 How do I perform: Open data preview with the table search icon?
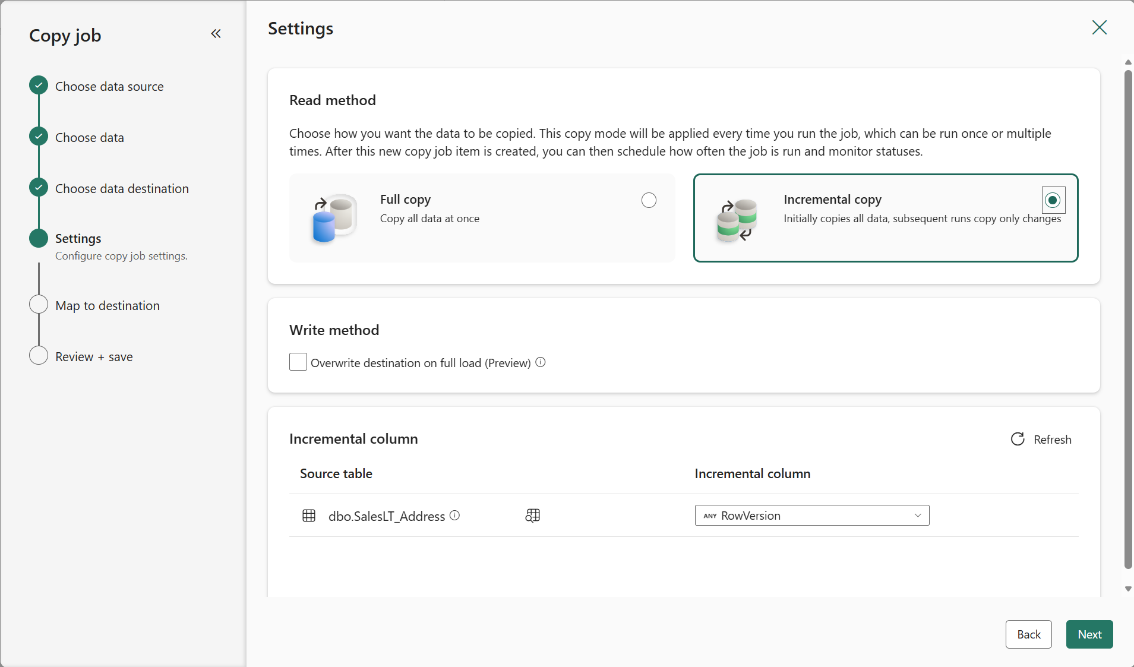coord(532,516)
